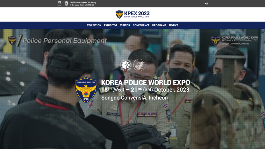Click the round emblem left of UFI badge
Viewport: 265px width, 149px height.
click(x=126, y=65)
